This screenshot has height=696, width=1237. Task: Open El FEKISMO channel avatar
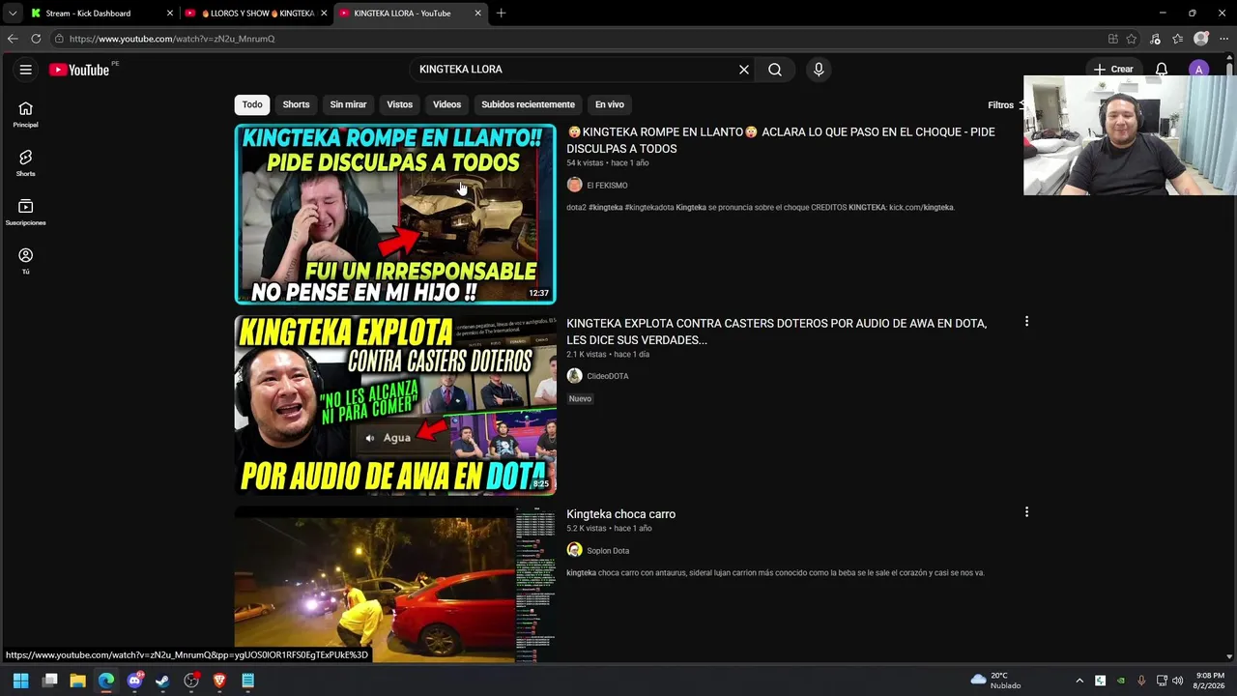[x=575, y=185]
